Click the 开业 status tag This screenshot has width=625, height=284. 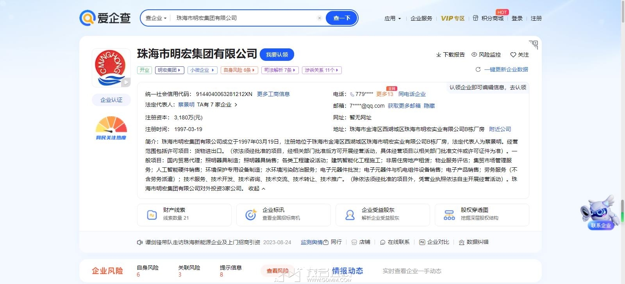145,70
